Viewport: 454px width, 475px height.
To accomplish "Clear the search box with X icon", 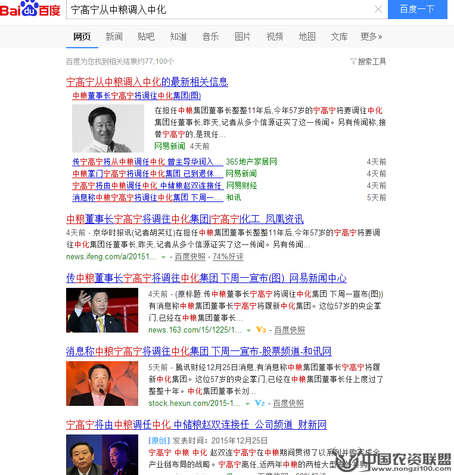I will point(378,9).
